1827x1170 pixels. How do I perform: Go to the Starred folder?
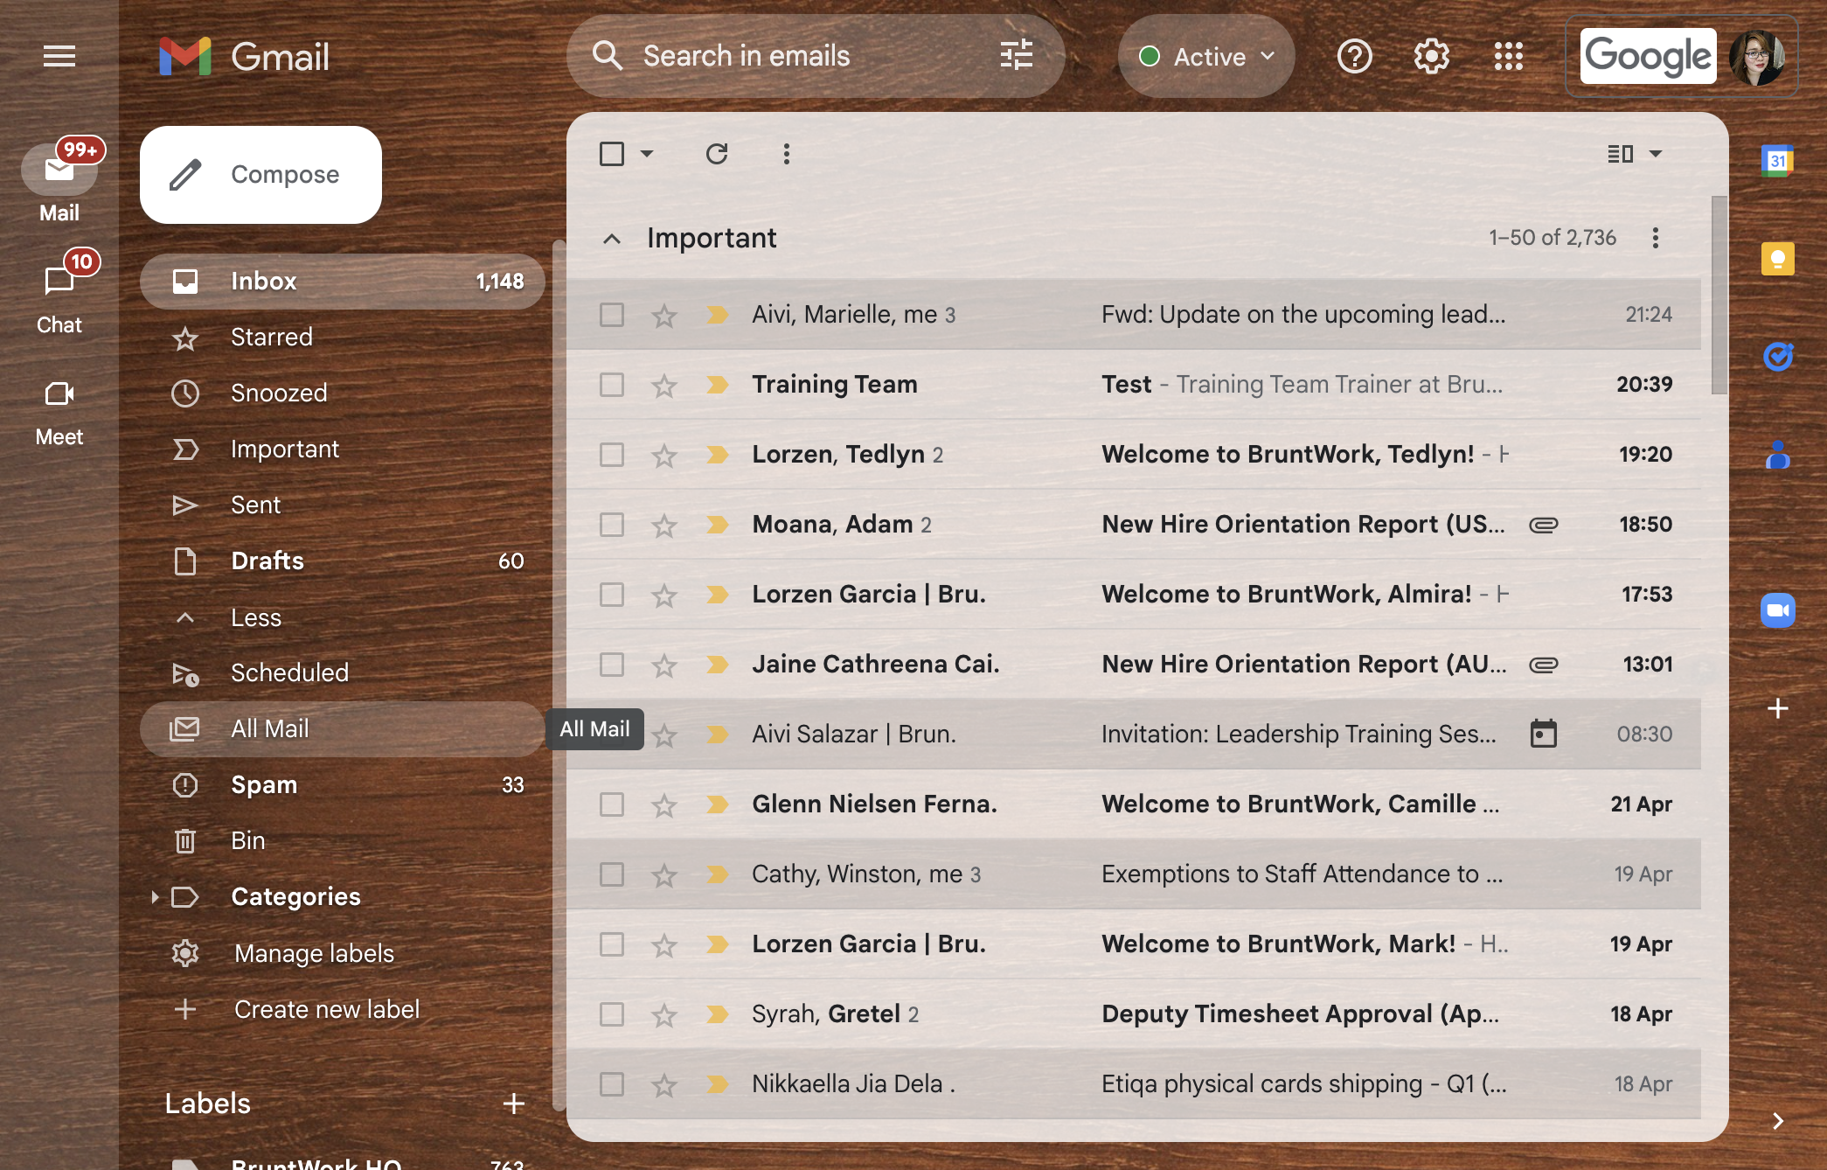click(342, 338)
